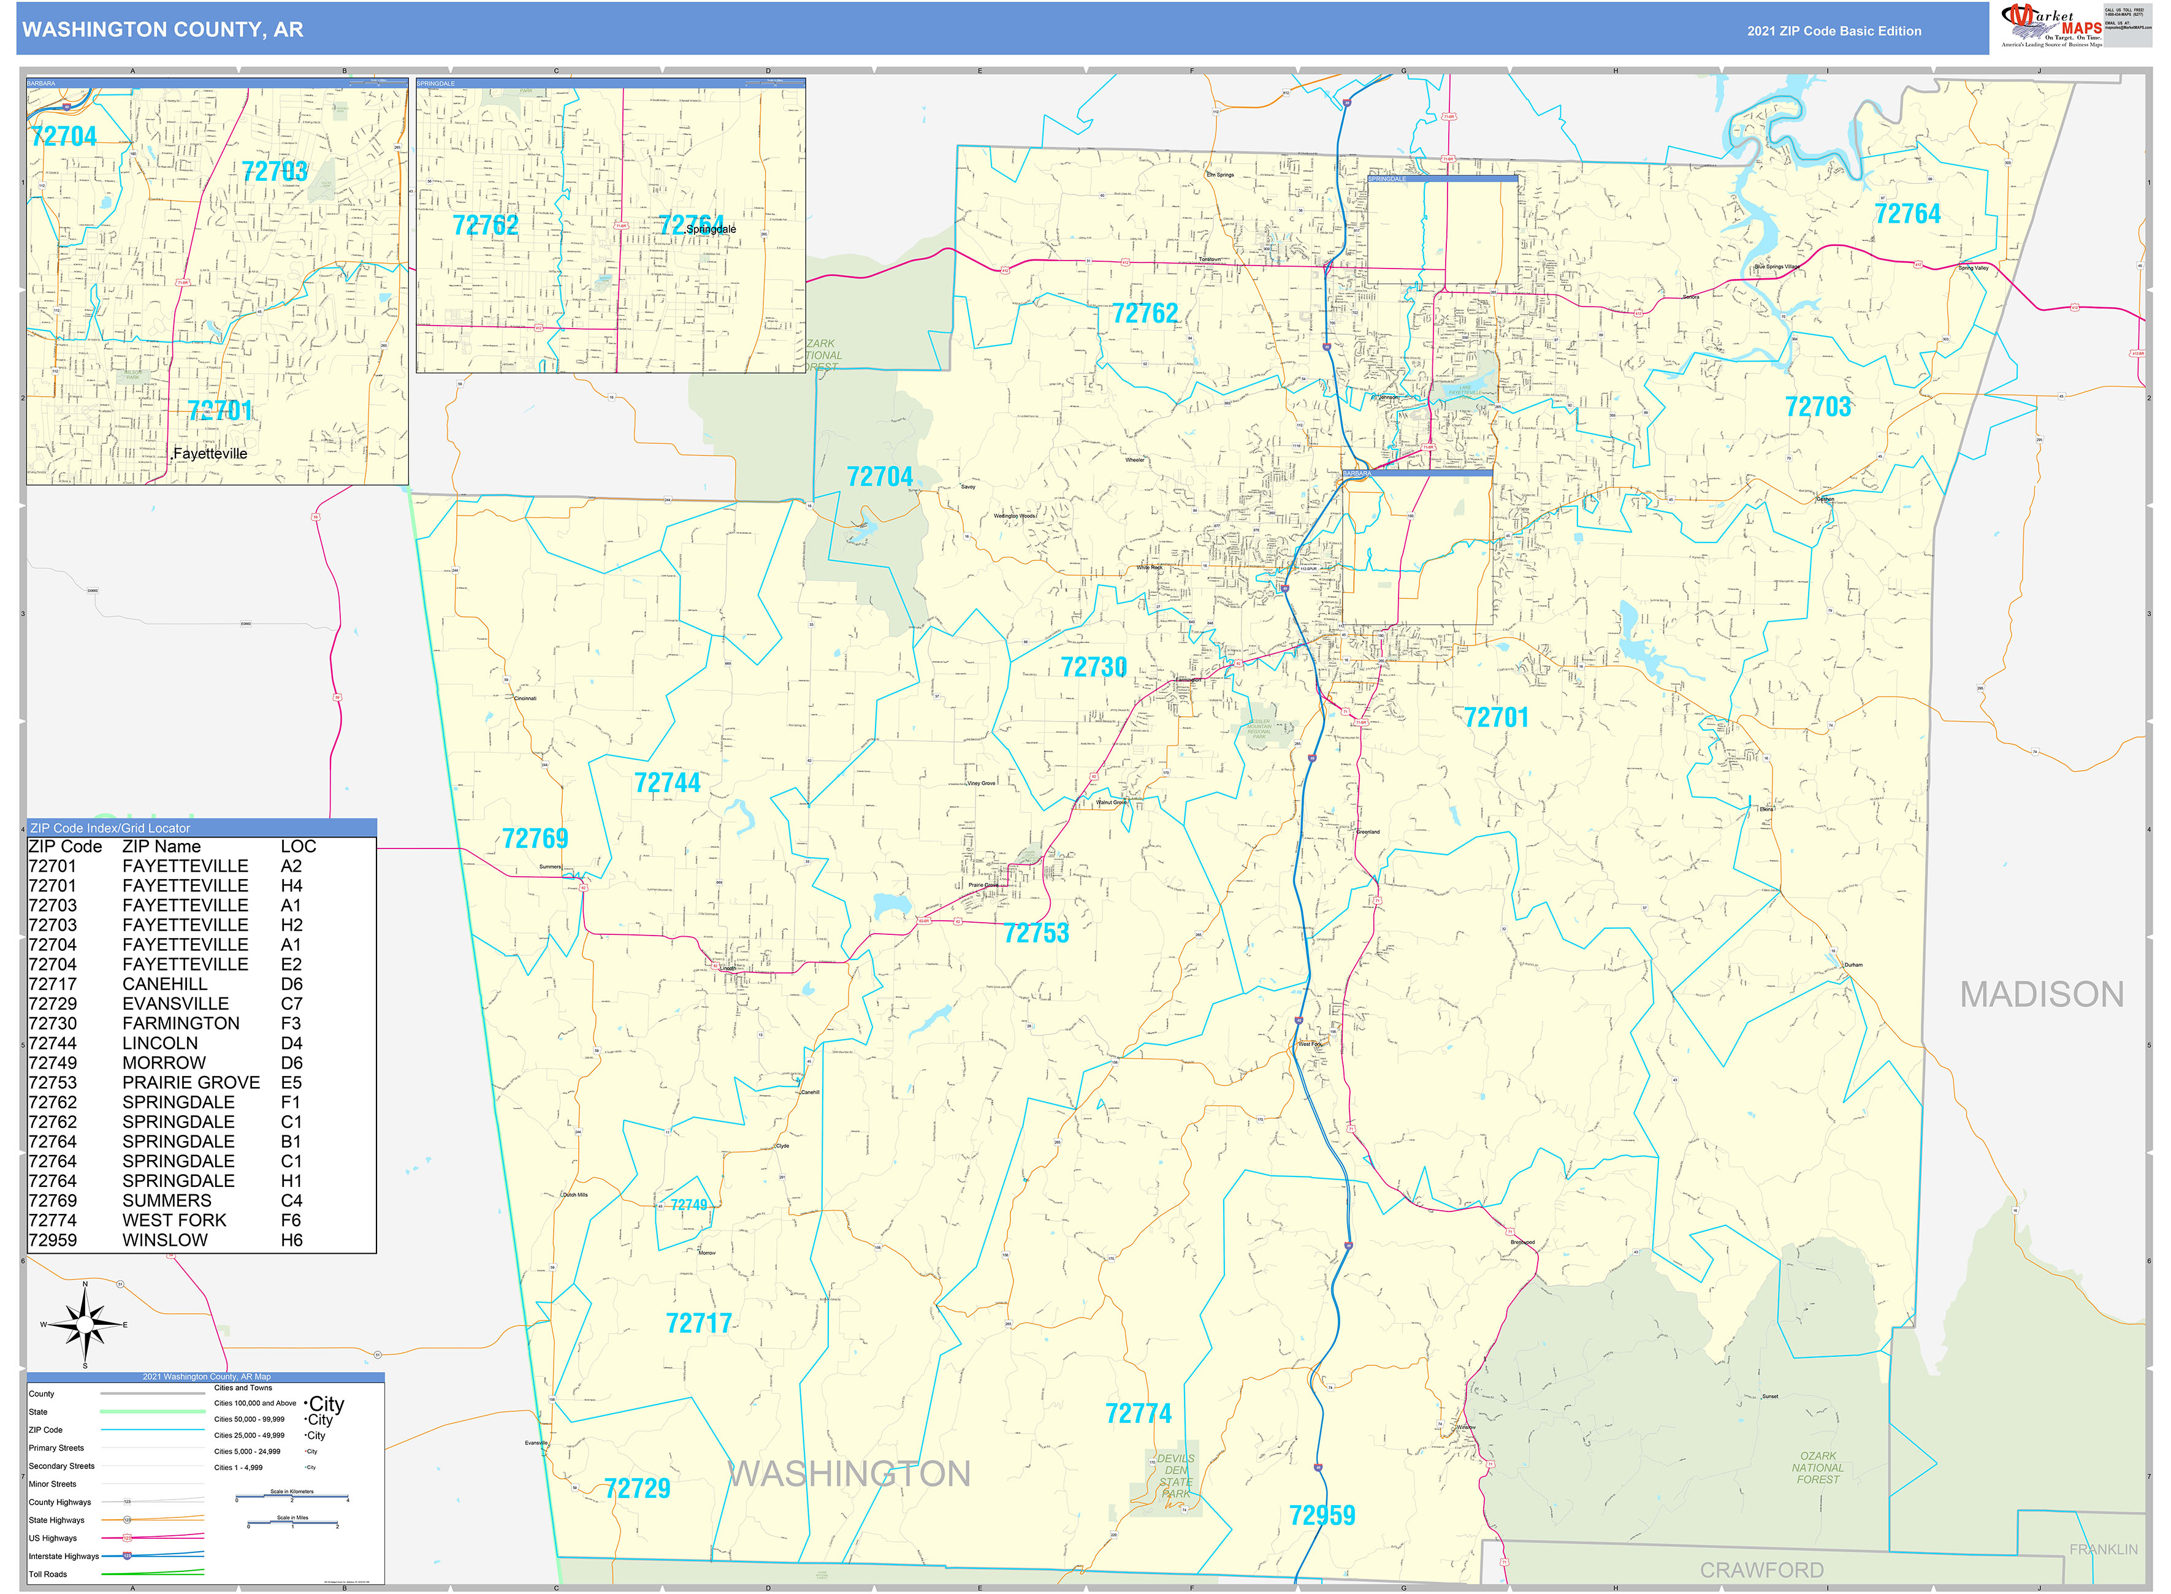
Task: Click the 'Interstate Highways' legend entry
Action: click(116, 1557)
